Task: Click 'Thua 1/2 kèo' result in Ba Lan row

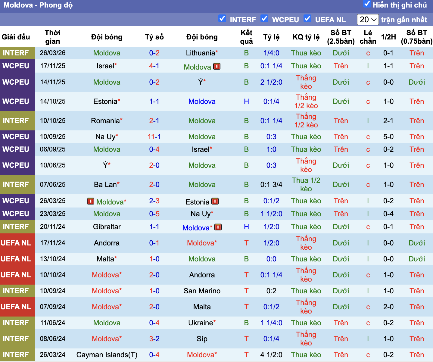Action: [x=306, y=185]
